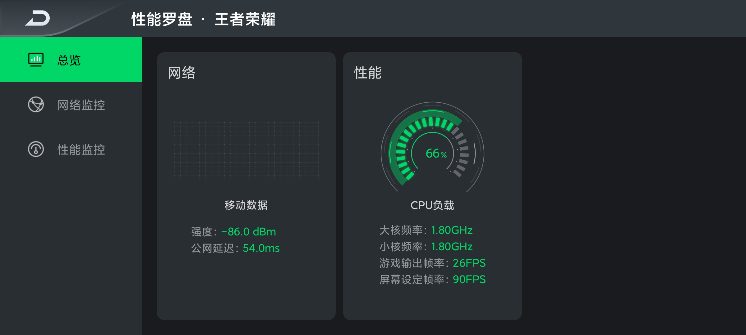Viewport: 746px width, 335px height.
Task: Click the 总览 monitor chart icon
Action: tap(36, 60)
